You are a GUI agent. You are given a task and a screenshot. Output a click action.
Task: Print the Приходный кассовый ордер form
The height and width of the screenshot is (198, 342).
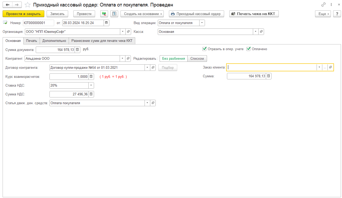(196, 14)
